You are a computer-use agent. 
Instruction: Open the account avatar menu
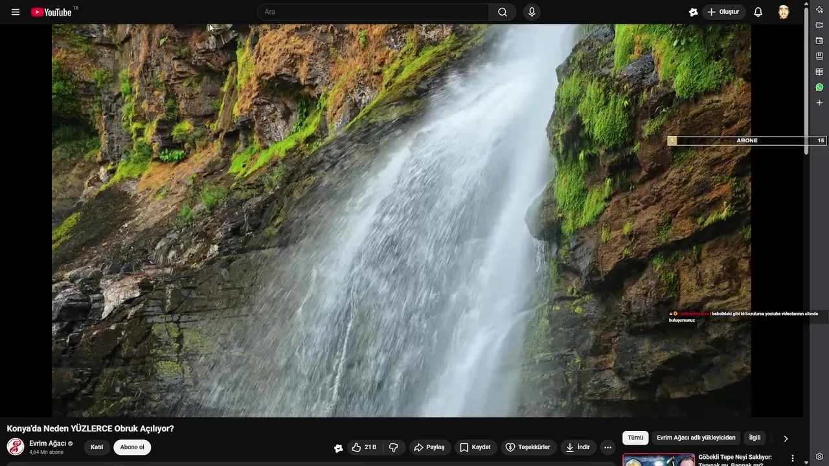[784, 12]
